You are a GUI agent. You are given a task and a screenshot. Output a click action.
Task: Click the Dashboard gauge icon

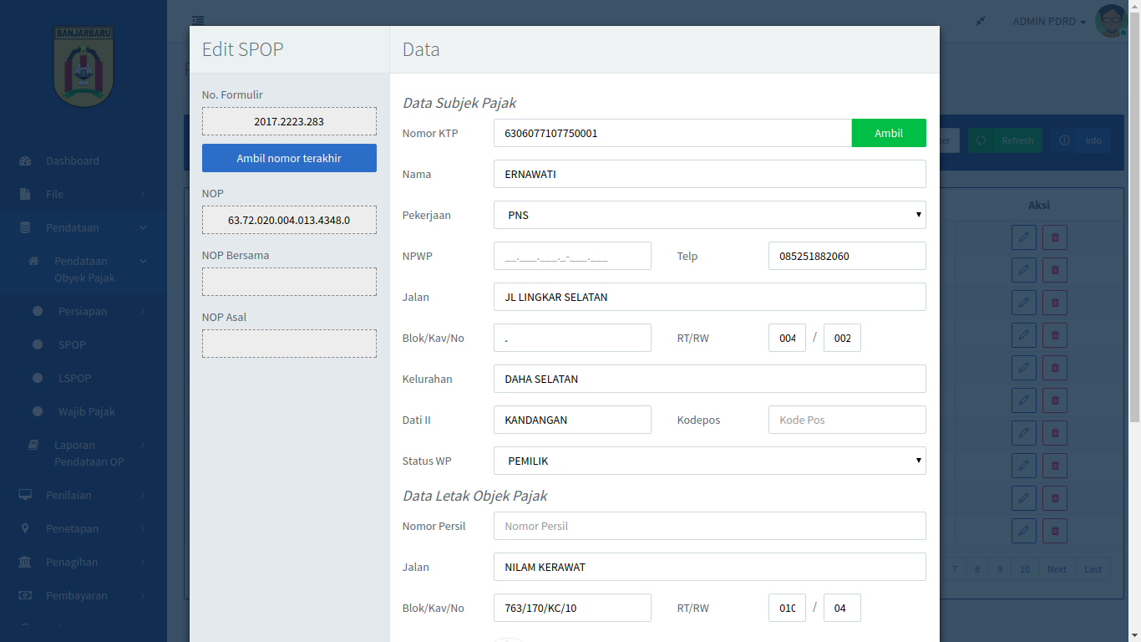coord(25,160)
